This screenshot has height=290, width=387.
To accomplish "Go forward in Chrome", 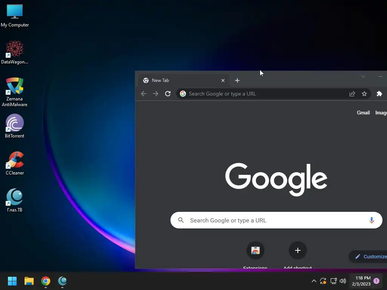I will tap(156, 94).
